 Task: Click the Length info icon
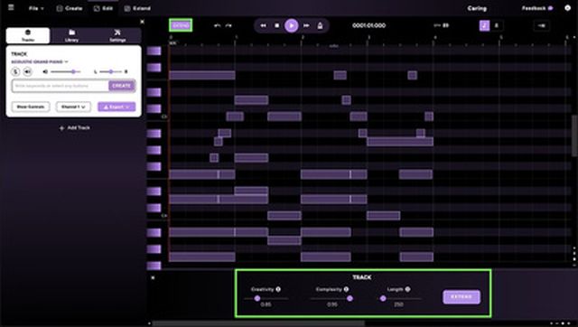pyautogui.click(x=407, y=289)
